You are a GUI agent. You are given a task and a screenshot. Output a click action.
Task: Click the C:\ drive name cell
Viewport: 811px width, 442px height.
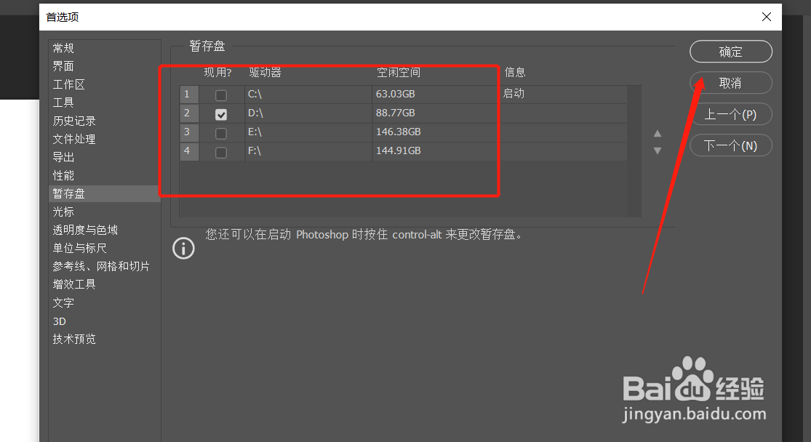(308, 95)
